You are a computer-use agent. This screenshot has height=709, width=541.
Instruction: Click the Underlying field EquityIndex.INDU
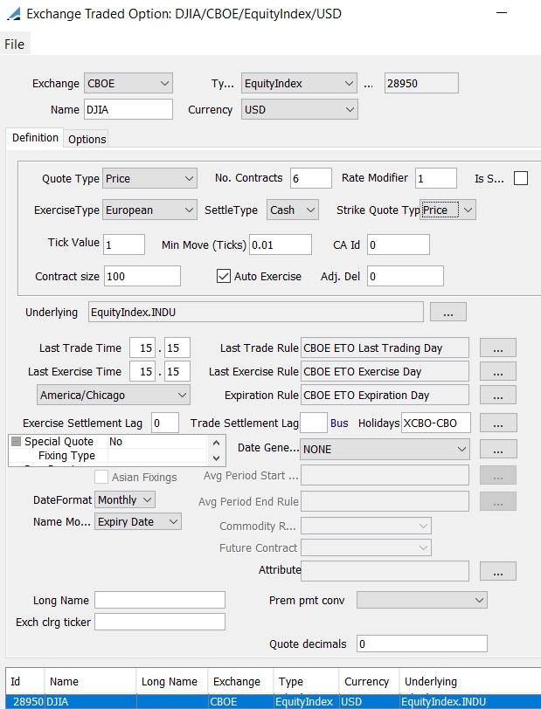coord(256,312)
